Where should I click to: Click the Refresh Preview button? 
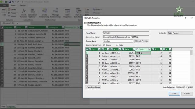[x=141, y=41]
